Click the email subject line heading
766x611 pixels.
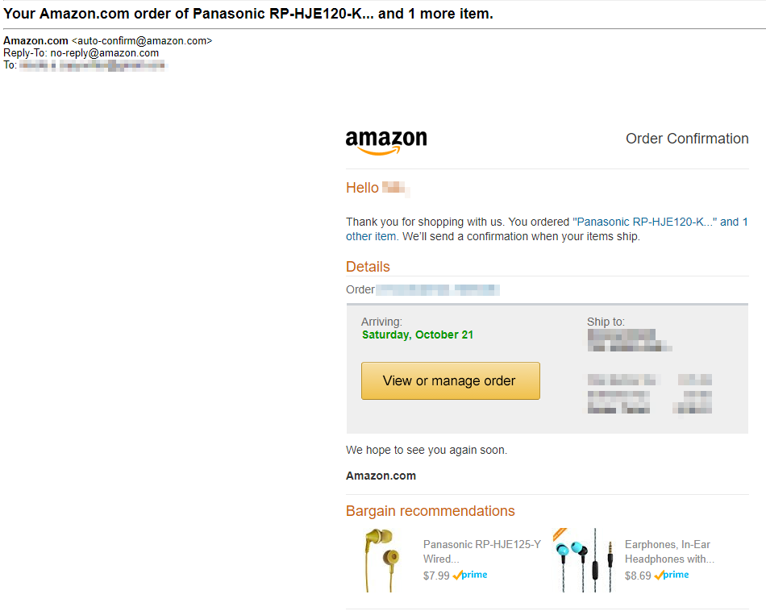coord(248,14)
